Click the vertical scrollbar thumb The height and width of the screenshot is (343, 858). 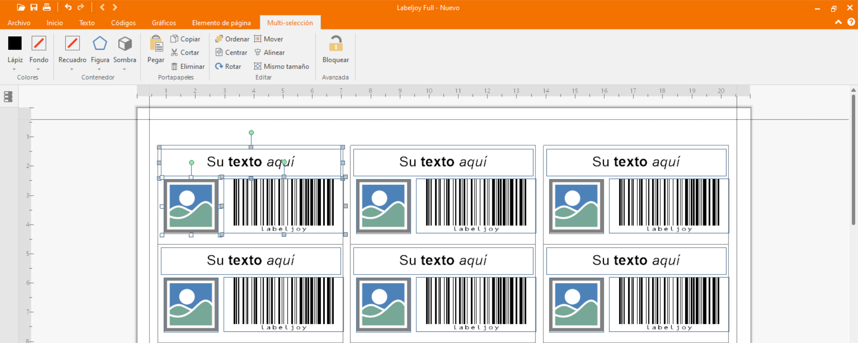[x=854, y=159]
